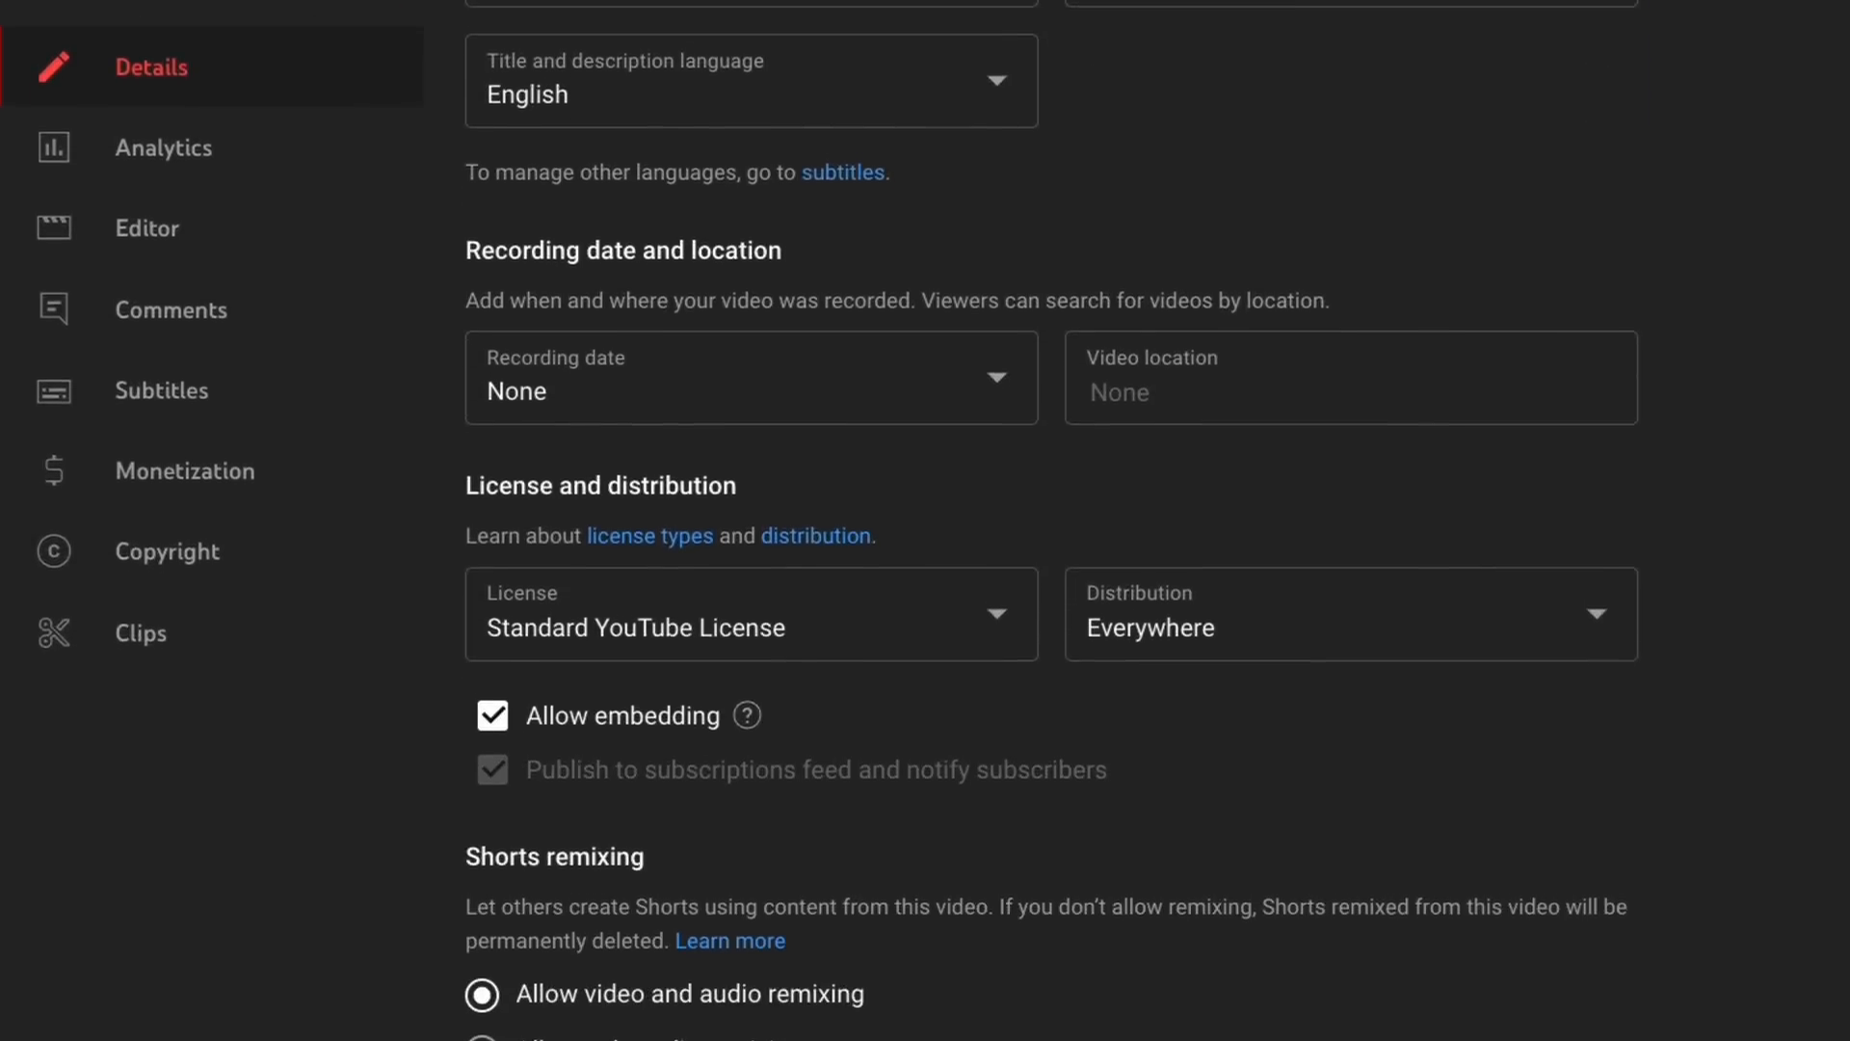Click the Details menu tab
The image size is (1850, 1041).
click(151, 67)
